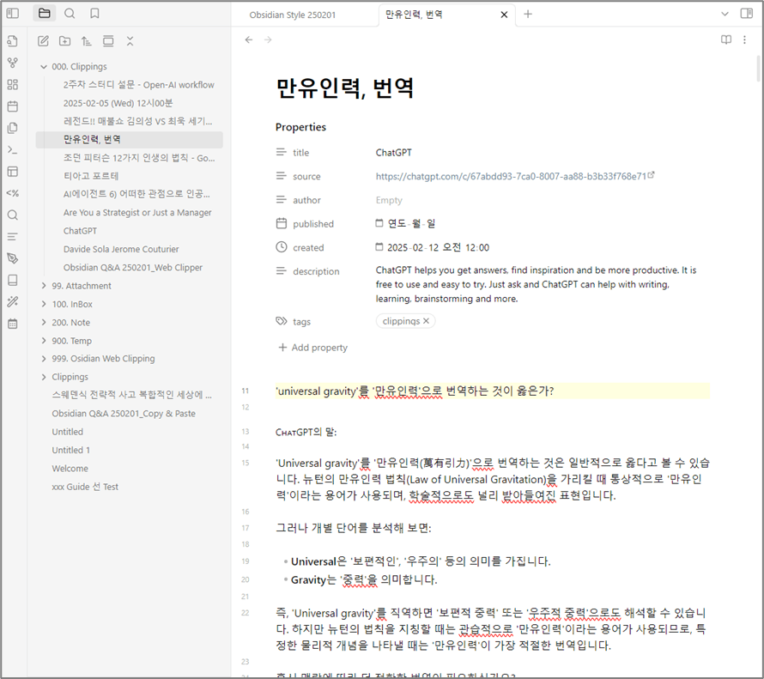Click the Properties heading
Screen dimensions: 764x679
point(300,127)
